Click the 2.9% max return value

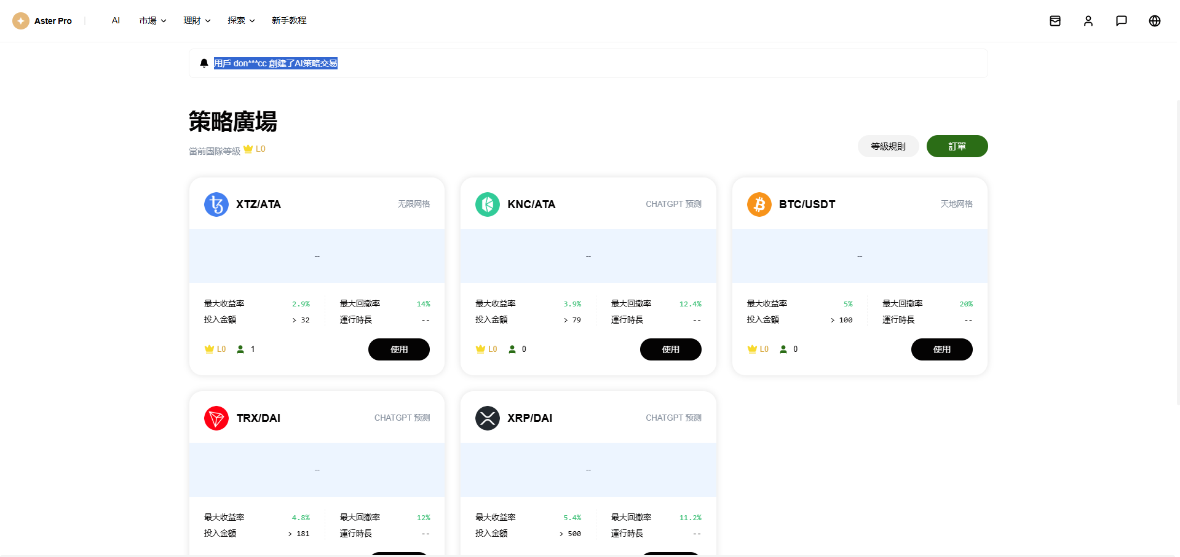[301, 304]
